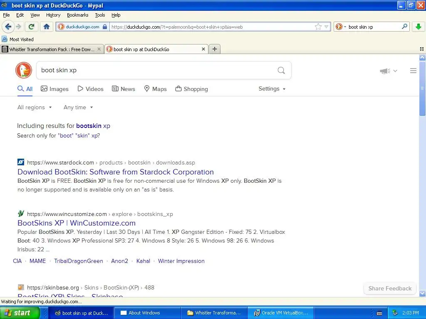Screen dimensions: 426x319
Task: Switch to Shopping search results
Action: pyautogui.click(x=191, y=89)
